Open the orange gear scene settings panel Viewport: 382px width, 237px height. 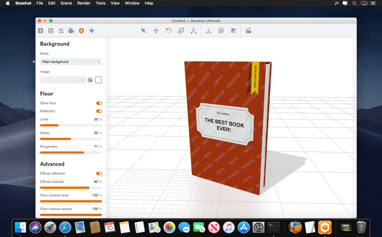[x=81, y=31]
